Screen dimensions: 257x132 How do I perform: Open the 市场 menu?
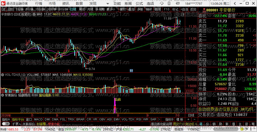[52, 4]
